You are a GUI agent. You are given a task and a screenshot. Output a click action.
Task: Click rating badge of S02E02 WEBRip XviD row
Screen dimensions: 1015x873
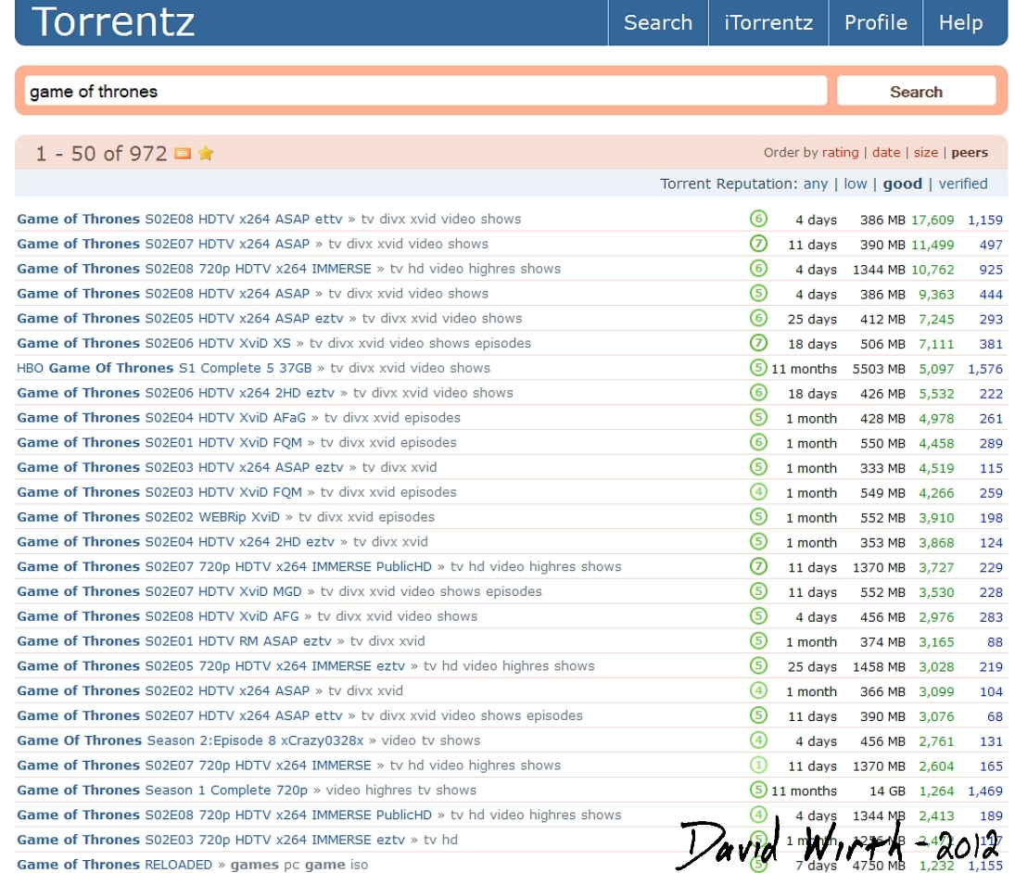758,517
